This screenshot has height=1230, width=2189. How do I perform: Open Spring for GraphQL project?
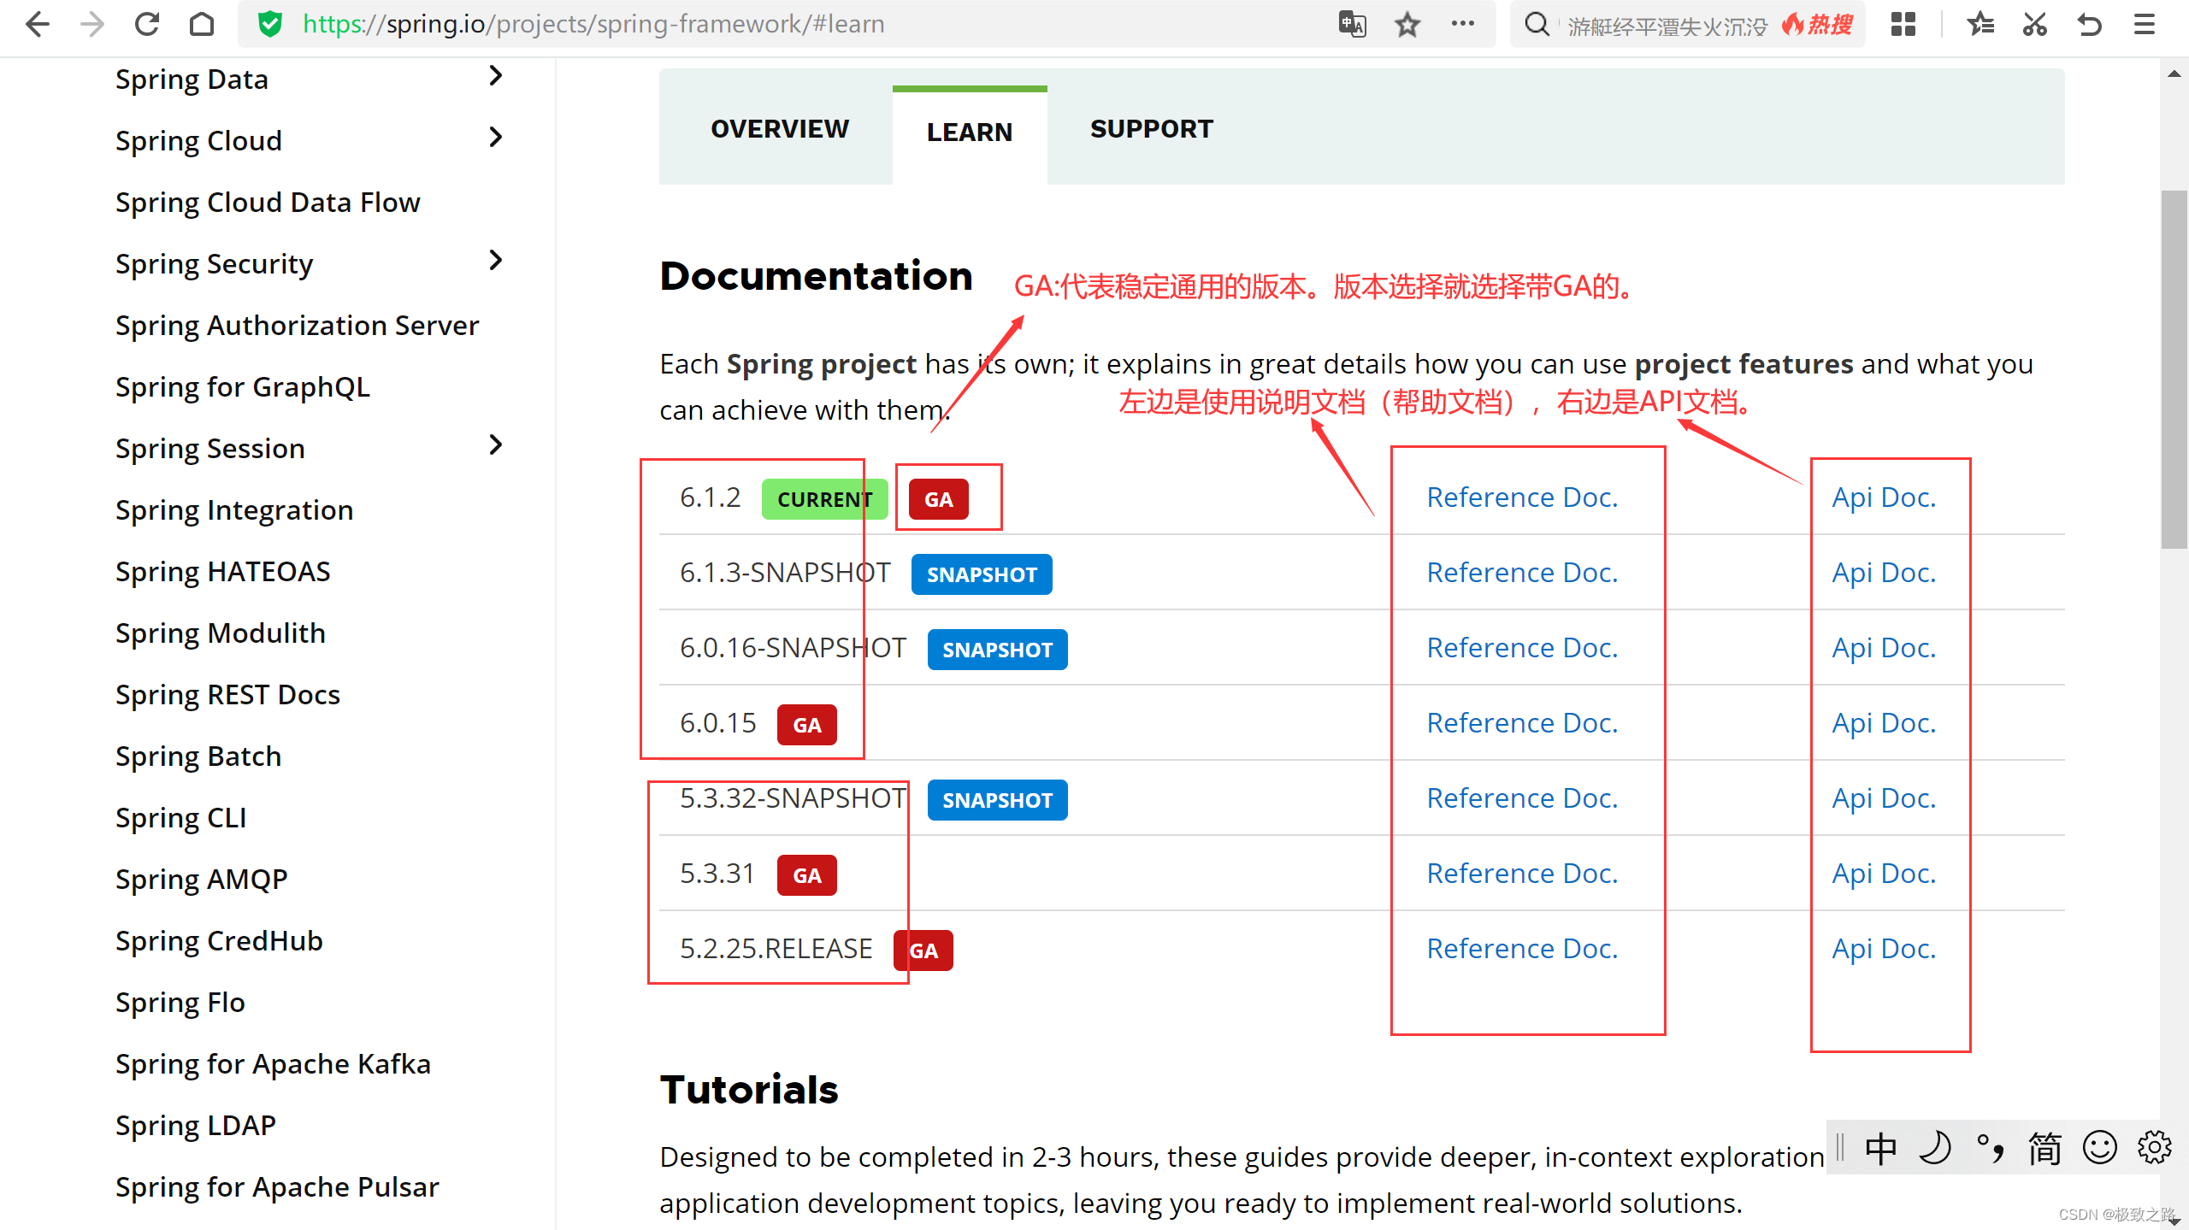(x=243, y=387)
